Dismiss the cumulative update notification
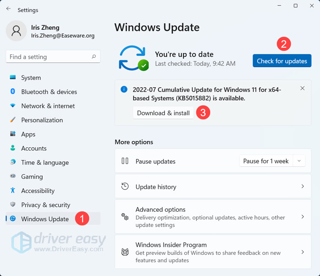The height and width of the screenshot is (276, 320). point(302,88)
